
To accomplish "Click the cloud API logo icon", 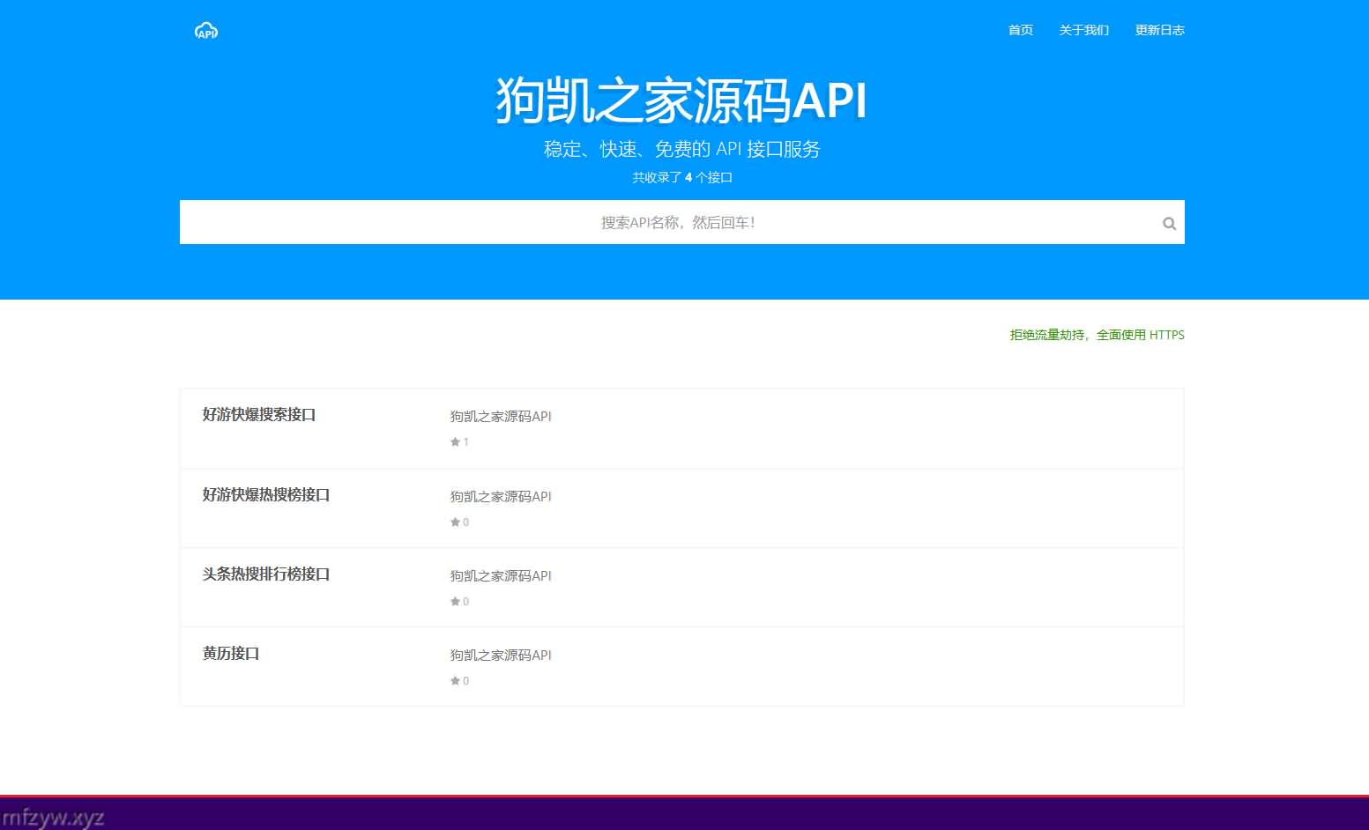I will click(x=205, y=31).
